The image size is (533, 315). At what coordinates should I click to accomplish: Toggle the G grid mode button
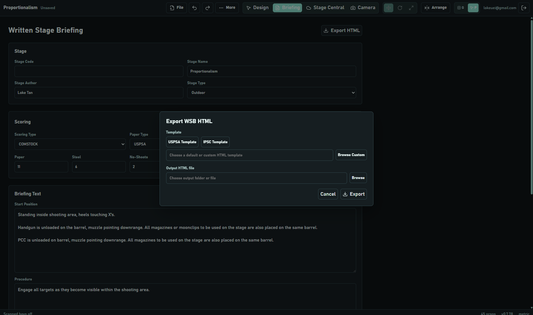click(461, 8)
